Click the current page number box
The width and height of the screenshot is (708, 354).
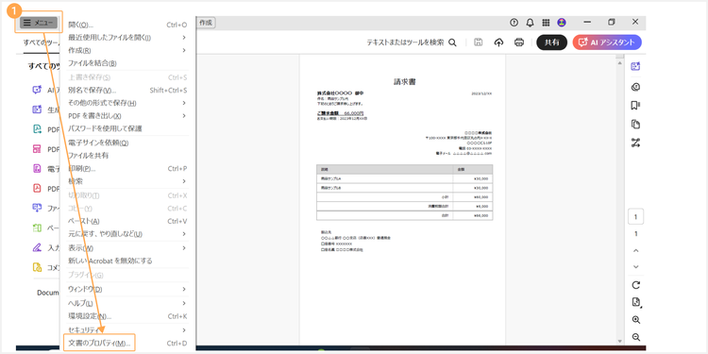point(635,217)
